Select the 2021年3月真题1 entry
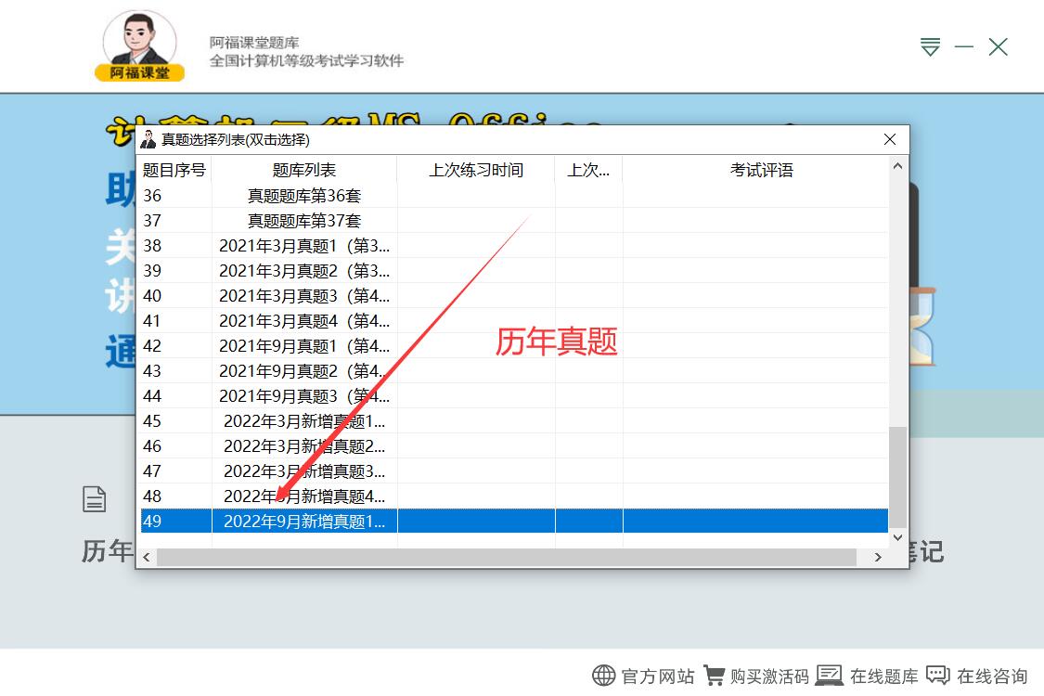1044x696 pixels. (x=303, y=246)
